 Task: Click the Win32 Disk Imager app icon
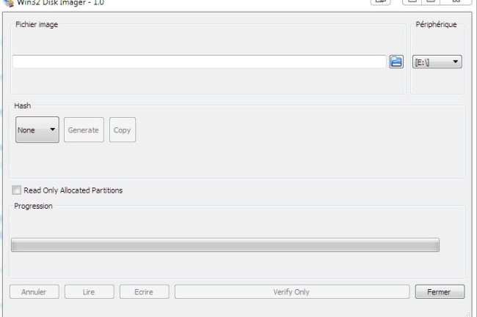coord(8,2)
